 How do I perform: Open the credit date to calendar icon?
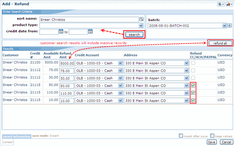click(x=90, y=31)
